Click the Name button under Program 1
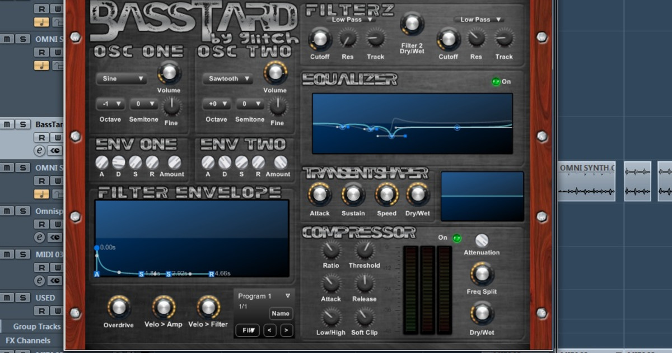The image size is (672, 353). coord(281,313)
